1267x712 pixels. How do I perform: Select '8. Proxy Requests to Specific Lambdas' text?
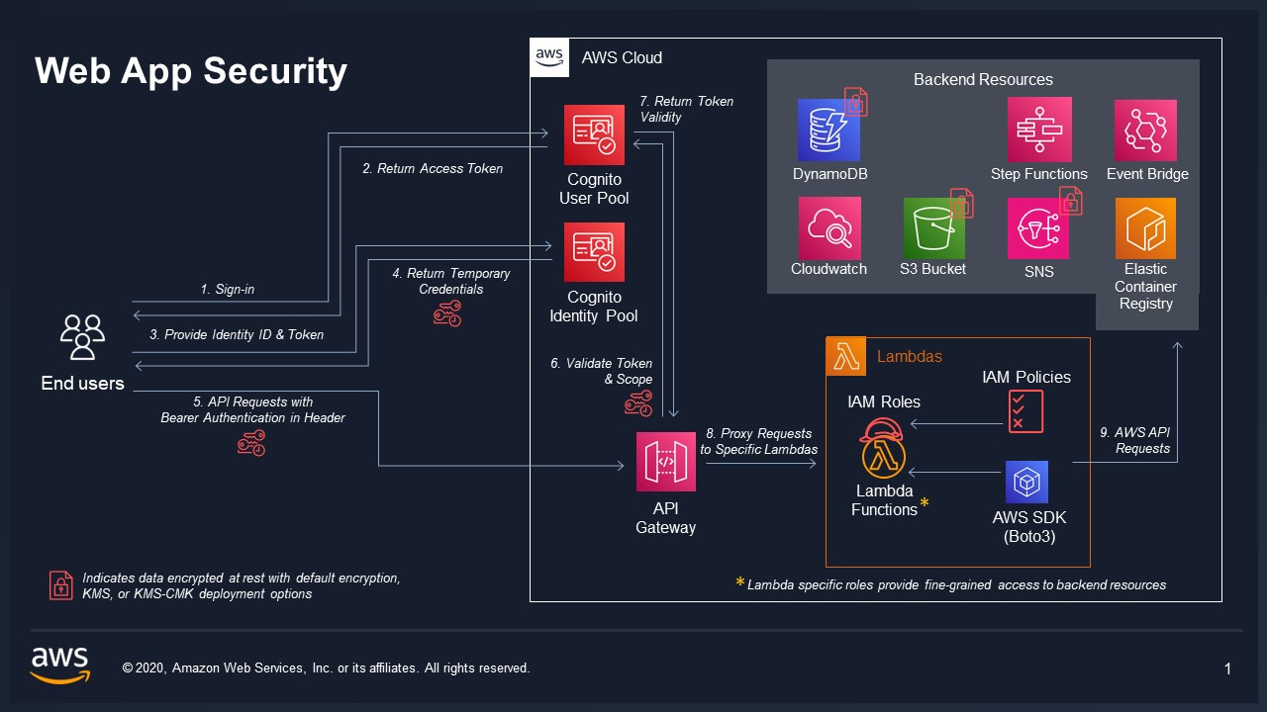[758, 441]
